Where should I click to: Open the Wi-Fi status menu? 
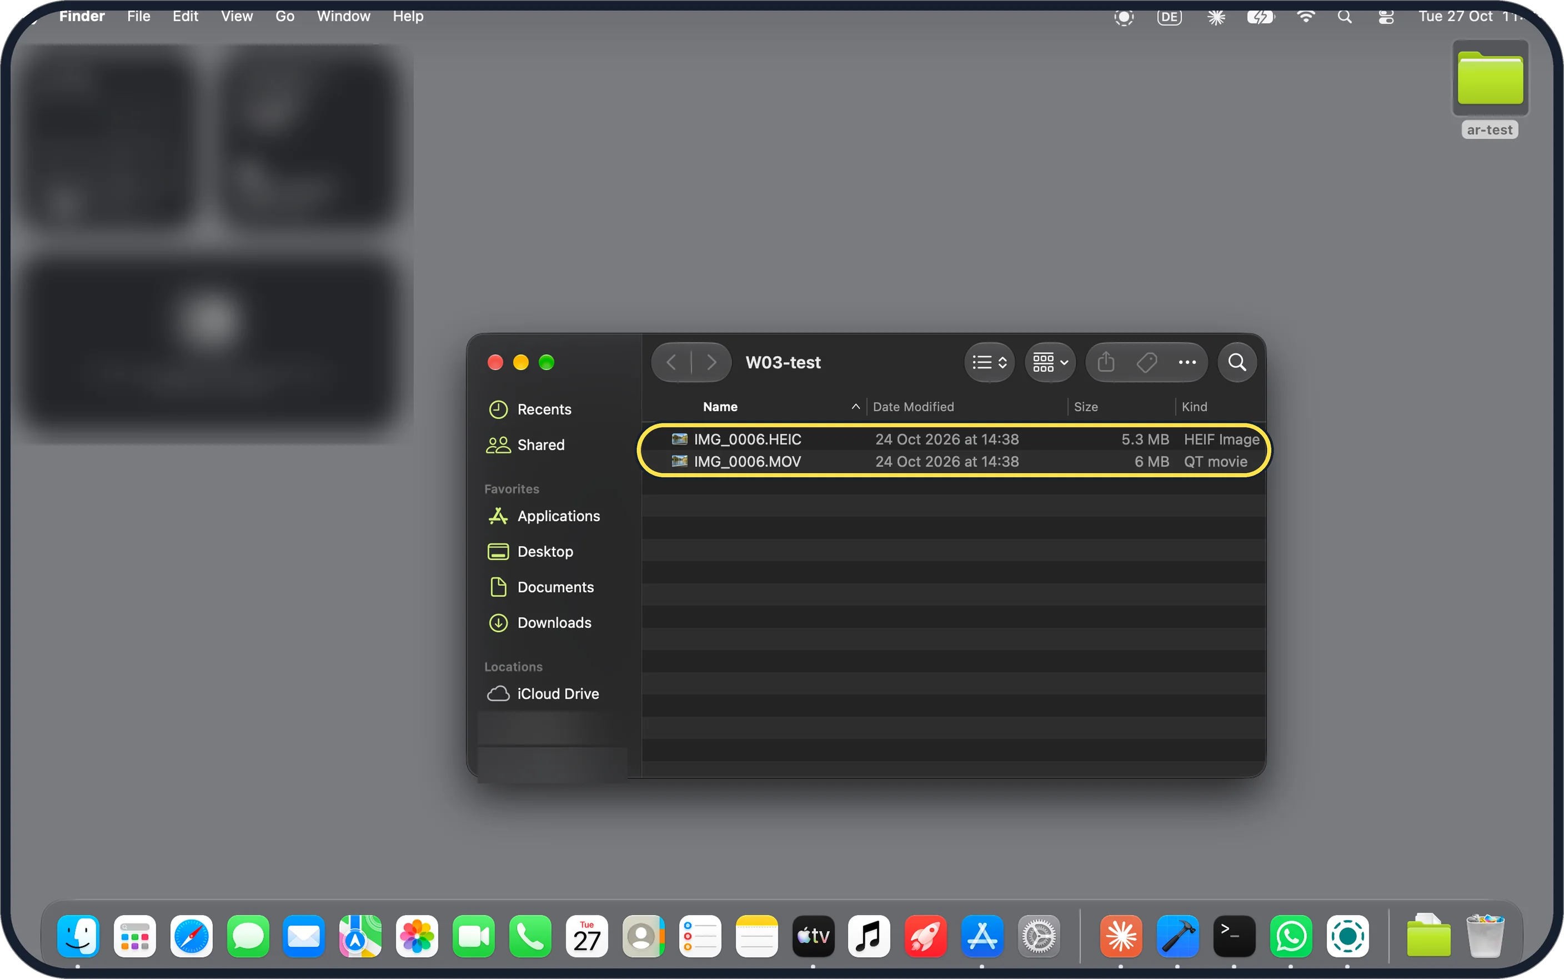[x=1305, y=17]
